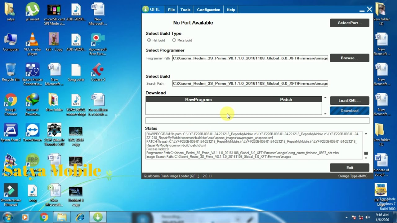Click the Status log scrollbar thumb
Image resolution: width=397 pixels, height=223 pixels.
tap(366, 153)
